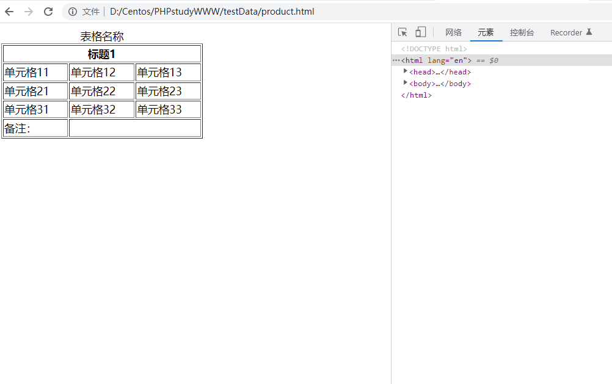Select the closing </html> tag line
This screenshot has height=384, width=612.
point(416,95)
